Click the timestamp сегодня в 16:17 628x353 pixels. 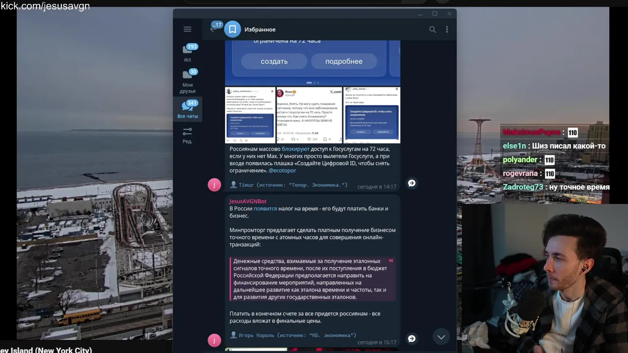click(x=376, y=342)
